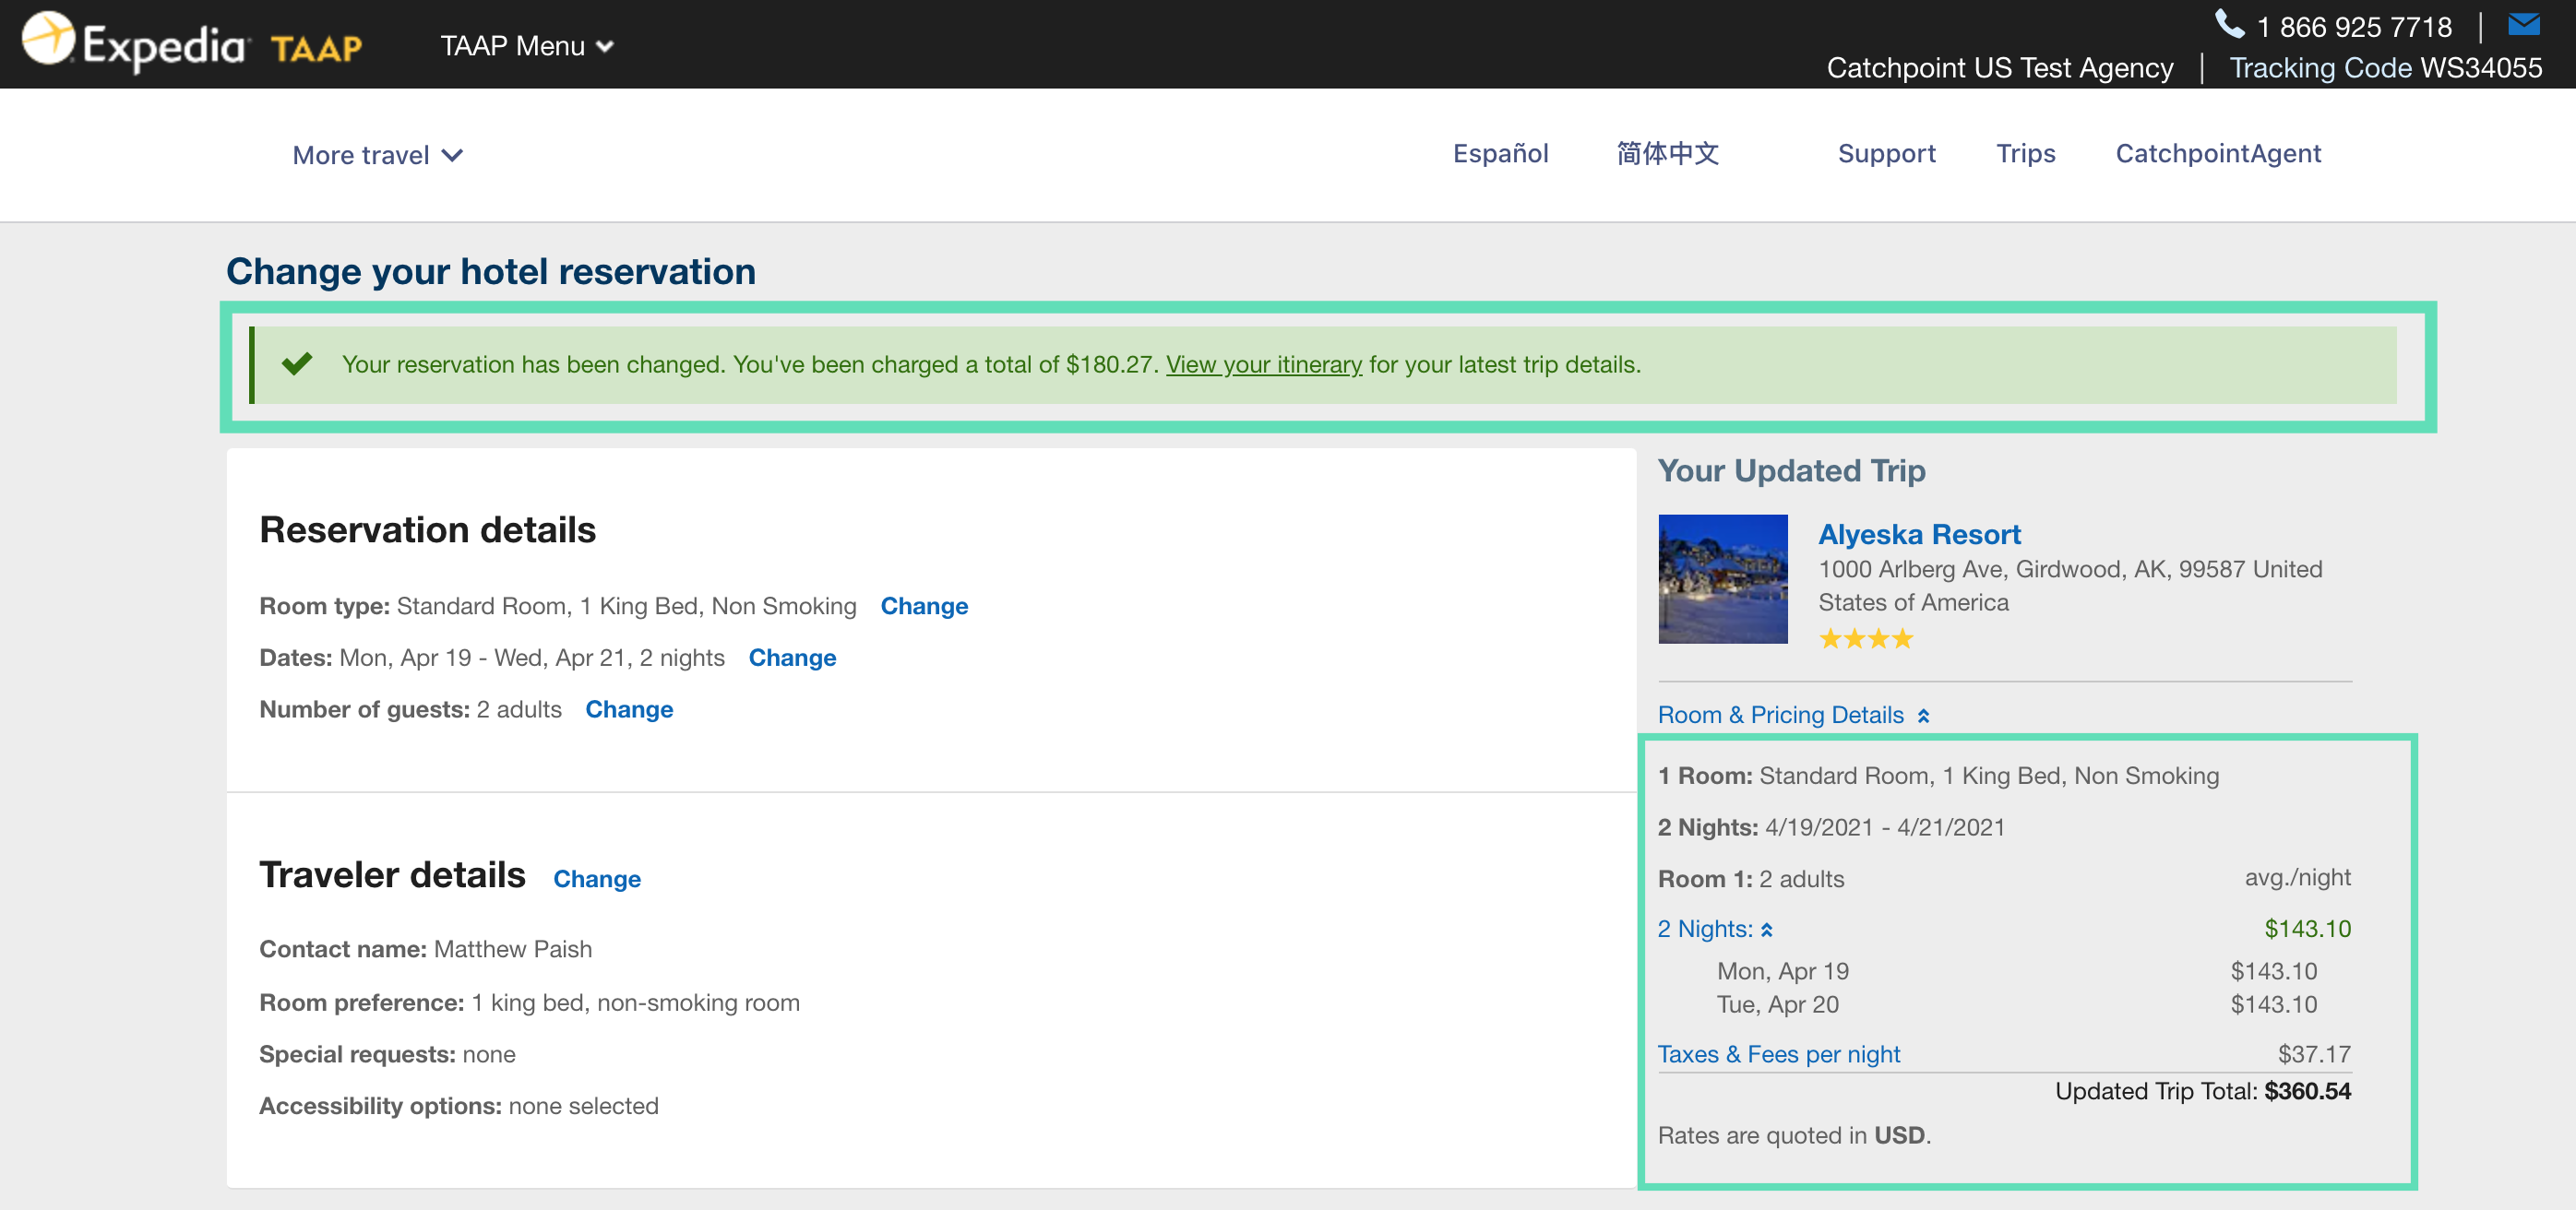This screenshot has width=2576, height=1210.
Task: Click the Catchpoint US Test Agency label
Action: [1999, 68]
